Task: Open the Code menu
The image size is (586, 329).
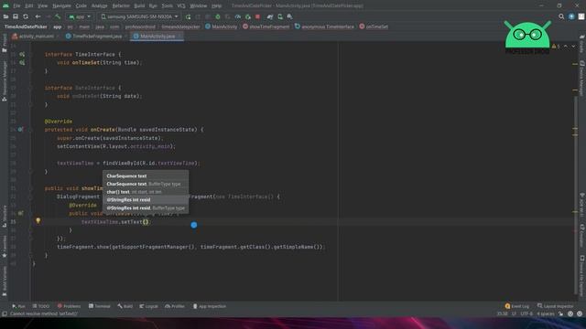Action: 81,6
